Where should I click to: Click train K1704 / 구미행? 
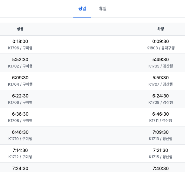20,84
